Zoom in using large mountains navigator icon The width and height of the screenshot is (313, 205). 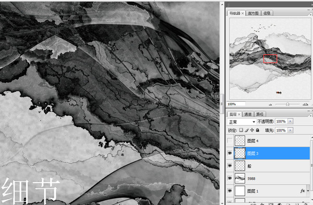click(305, 104)
